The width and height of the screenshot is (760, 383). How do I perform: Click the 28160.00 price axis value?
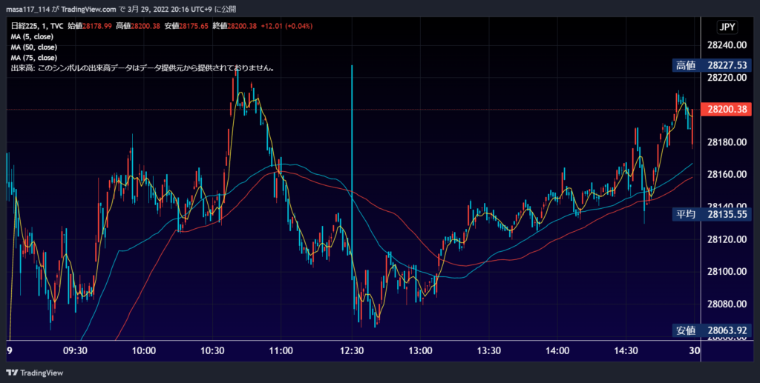pyautogui.click(x=727, y=175)
